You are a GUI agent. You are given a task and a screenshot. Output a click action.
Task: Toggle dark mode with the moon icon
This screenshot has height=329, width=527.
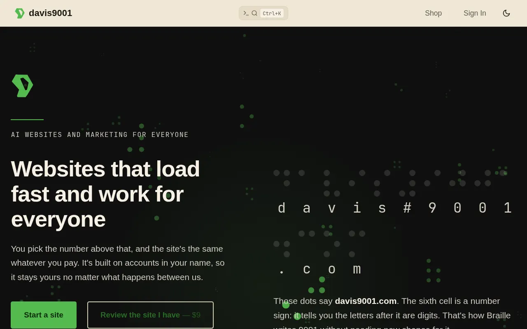click(x=506, y=13)
